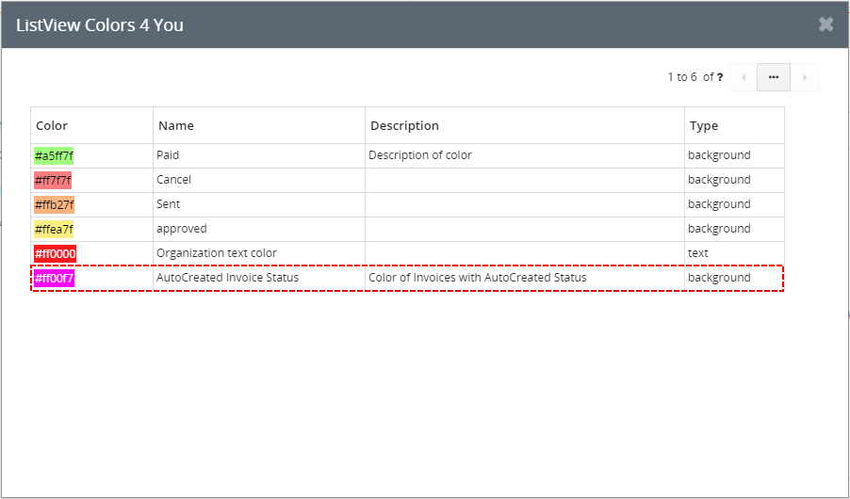Viewport: 850px width, 499px height.
Task: Open the Organization text color row
Action: (x=216, y=253)
